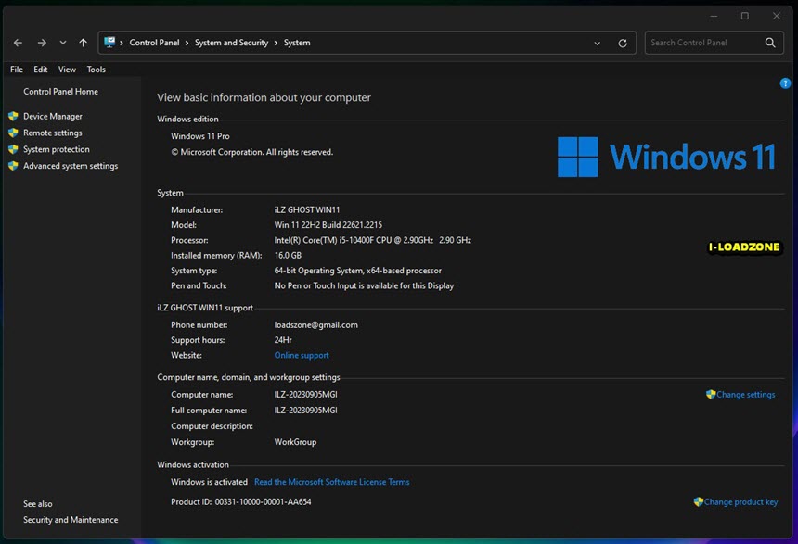Click Change settings link
This screenshot has width=798, height=544.
pos(746,395)
